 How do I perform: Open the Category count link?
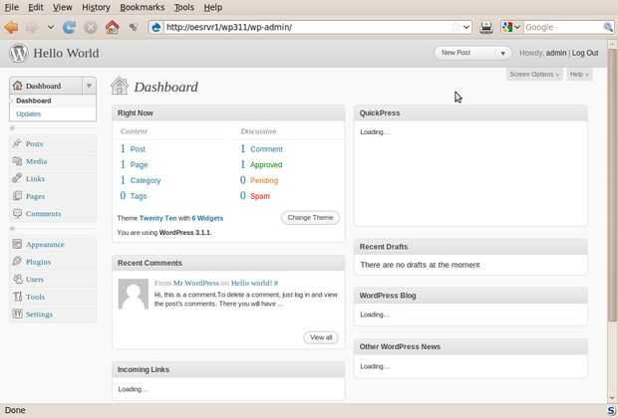146,180
